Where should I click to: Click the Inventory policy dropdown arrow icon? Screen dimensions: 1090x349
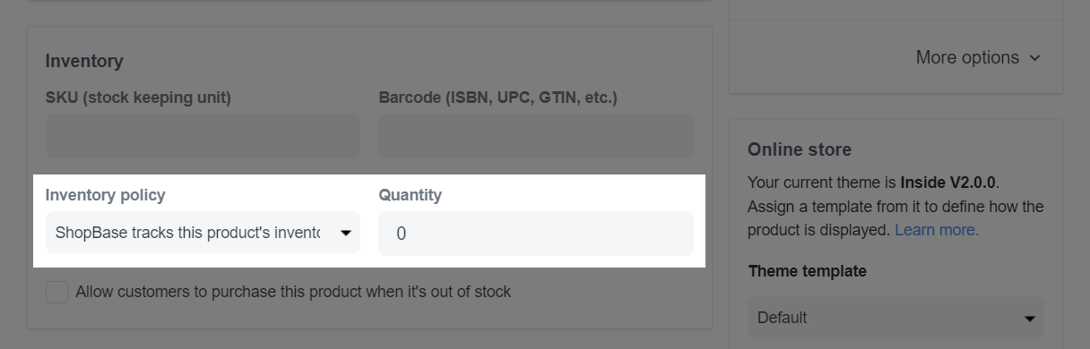[x=345, y=234]
